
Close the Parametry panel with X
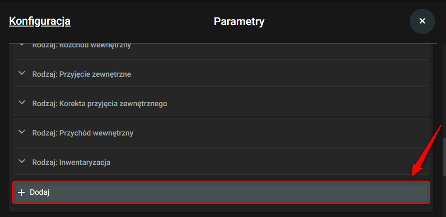(422, 21)
